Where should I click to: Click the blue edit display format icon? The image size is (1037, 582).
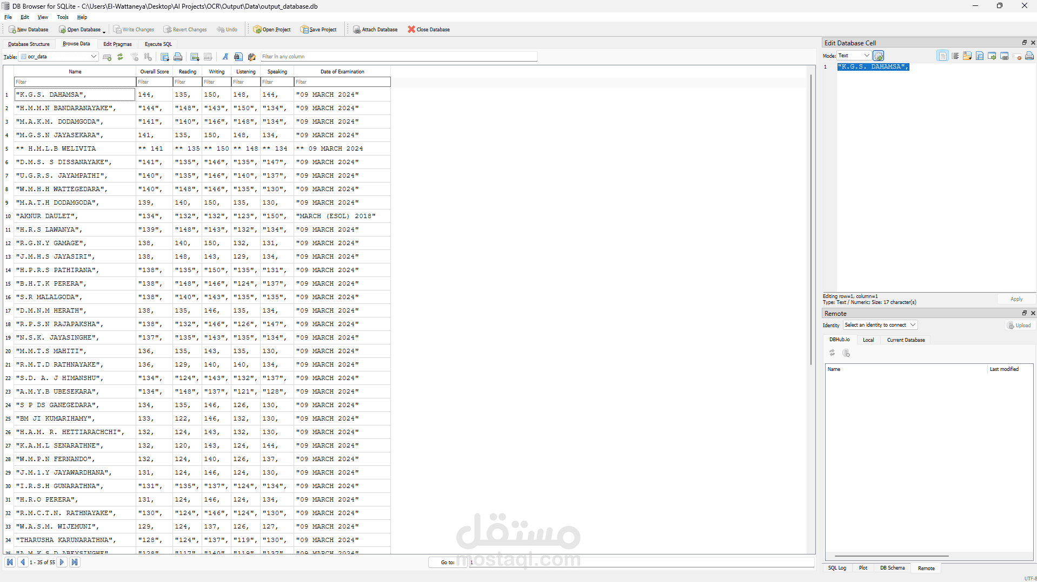tap(225, 57)
